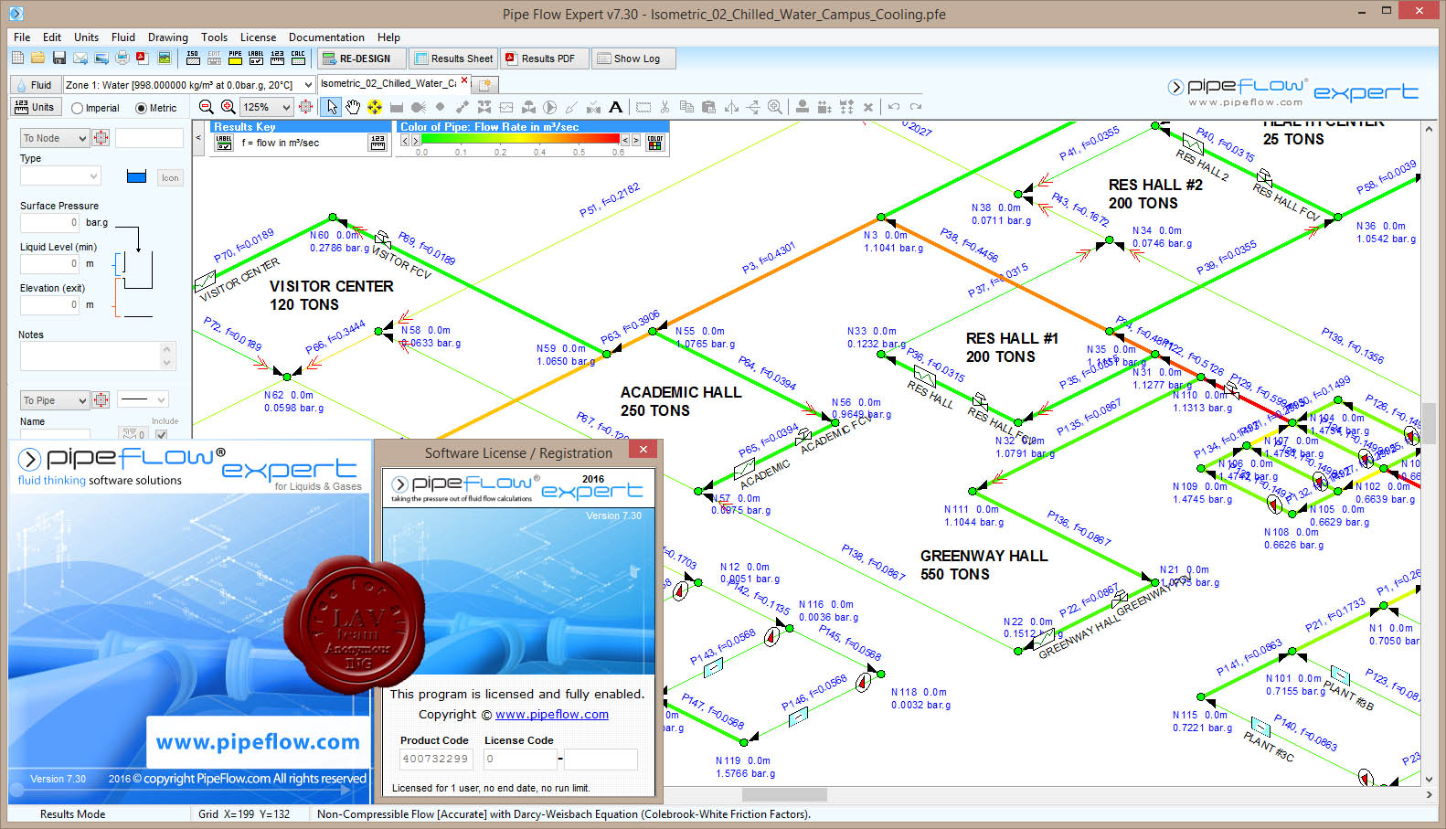Screen dimensions: 1446x829
Task: Click the delete X icon in drawing toolbar
Action: pyautogui.click(x=868, y=107)
